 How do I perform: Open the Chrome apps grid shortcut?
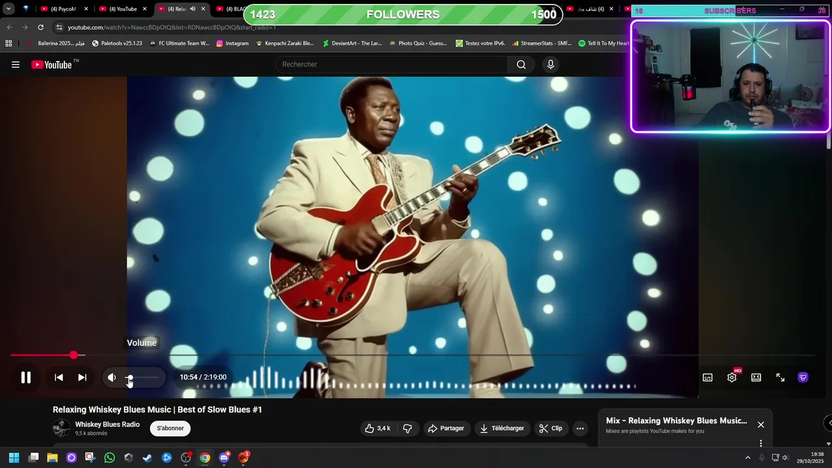[8, 44]
